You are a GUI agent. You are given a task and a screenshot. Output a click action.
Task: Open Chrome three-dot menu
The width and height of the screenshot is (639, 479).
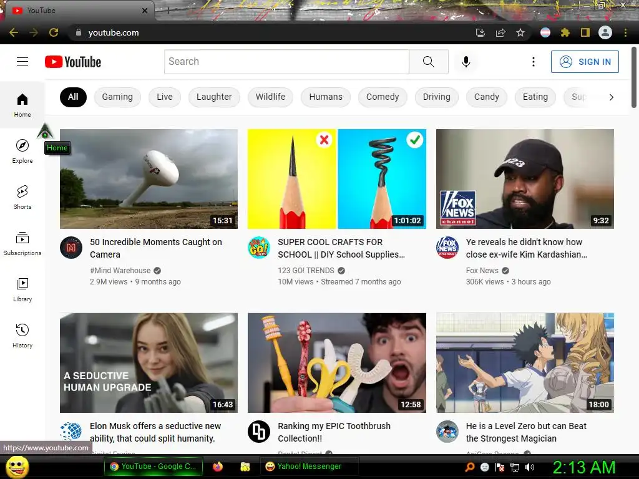[625, 32]
